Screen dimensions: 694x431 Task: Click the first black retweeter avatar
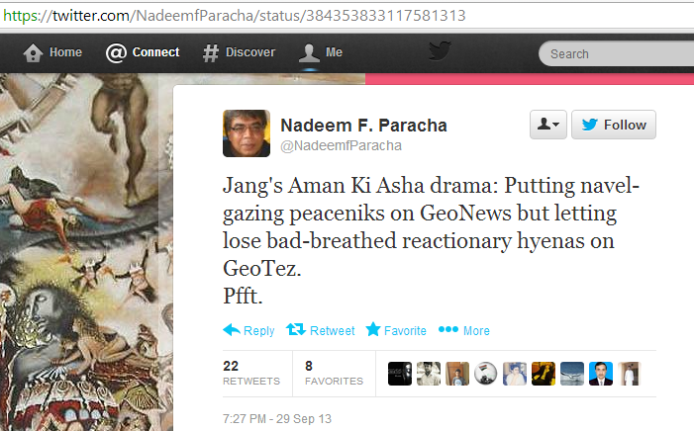(400, 374)
